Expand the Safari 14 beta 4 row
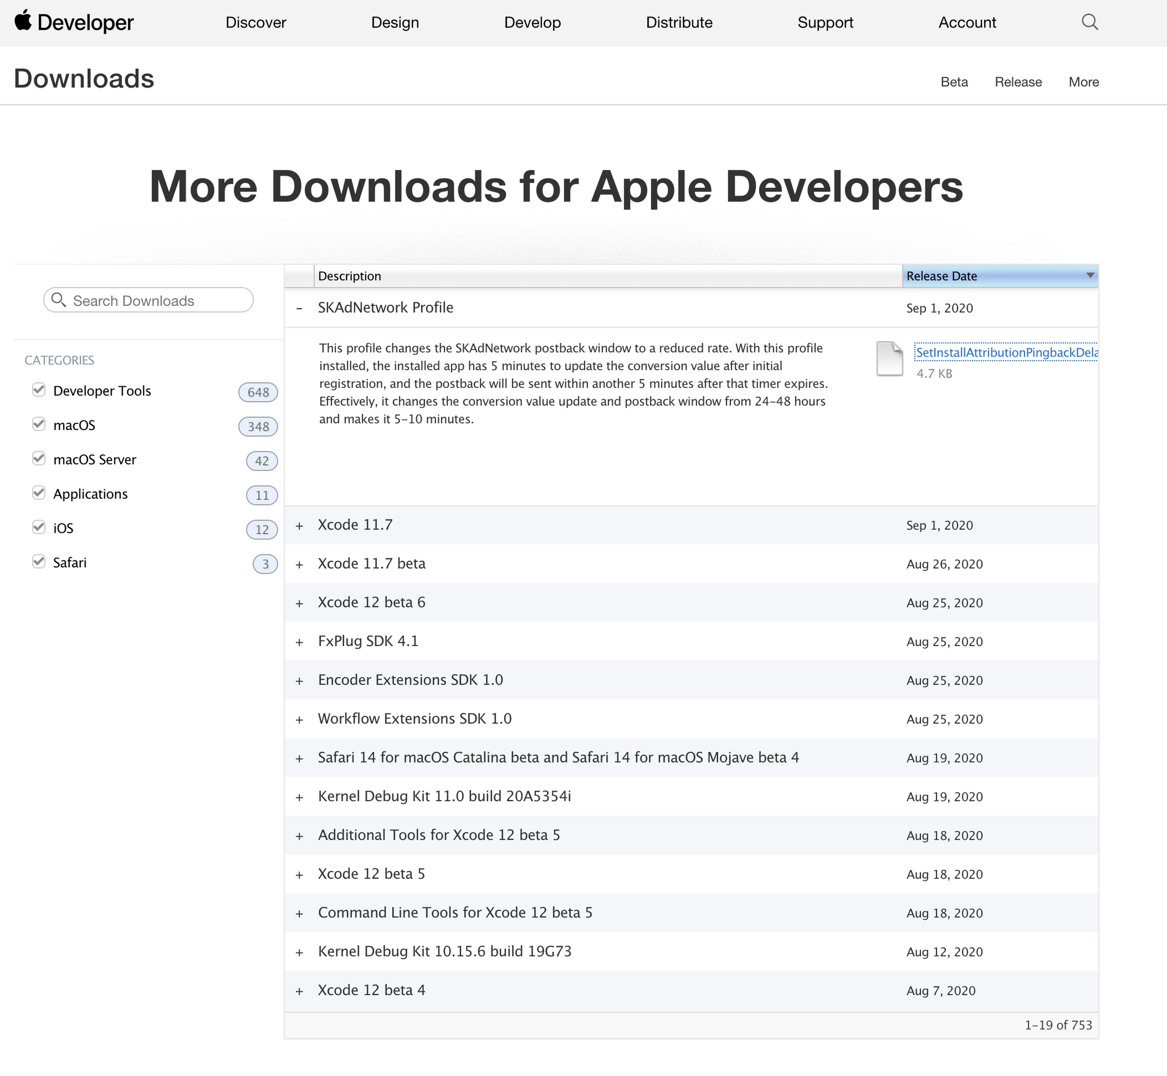Image resolution: width=1167 pixels, height=1076 pixels. (299, 759)
